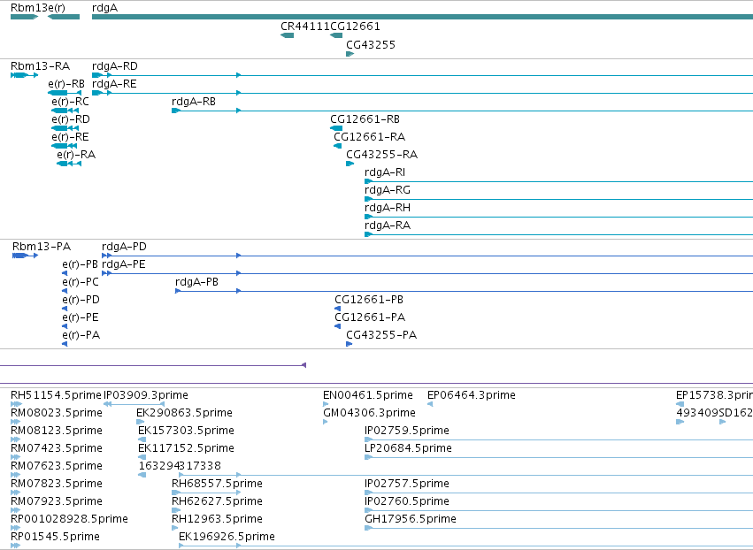Click the CG12661-RA transcript label
The image size is (753, 550).
[369, 137]
